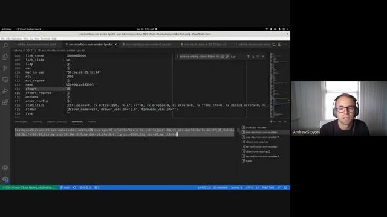Create a new terminal with plus icon
387x217 pixels.
[x=271, y=122]
